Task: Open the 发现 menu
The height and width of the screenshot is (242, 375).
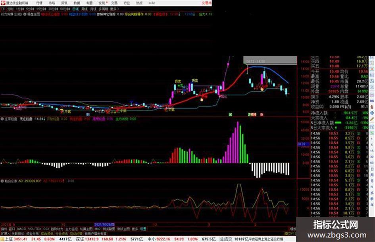Action: click(x=102, y=3)
